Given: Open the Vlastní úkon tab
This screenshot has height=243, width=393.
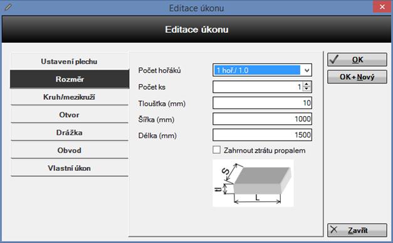Looking at the screenshot, I should pyautogui.click(x=69, y=168).
